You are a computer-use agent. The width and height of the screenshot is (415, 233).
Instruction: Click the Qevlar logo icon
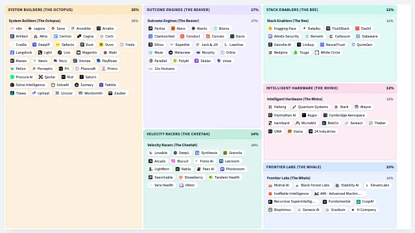click(41, 77)
